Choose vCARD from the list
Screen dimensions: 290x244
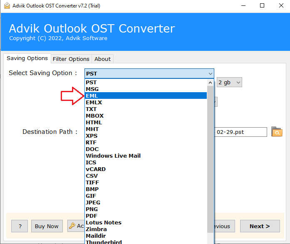[146, 169]
